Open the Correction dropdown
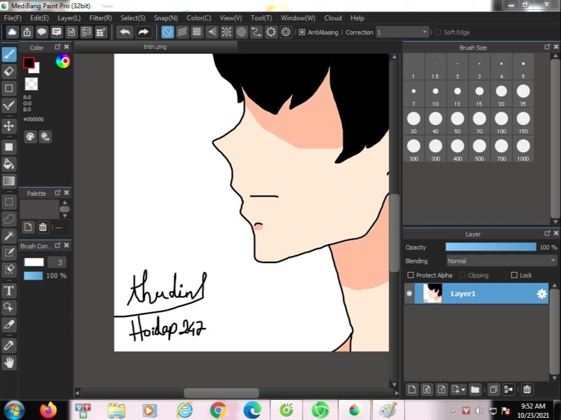This screenshot has height=420, width=561. coord(402,32)
